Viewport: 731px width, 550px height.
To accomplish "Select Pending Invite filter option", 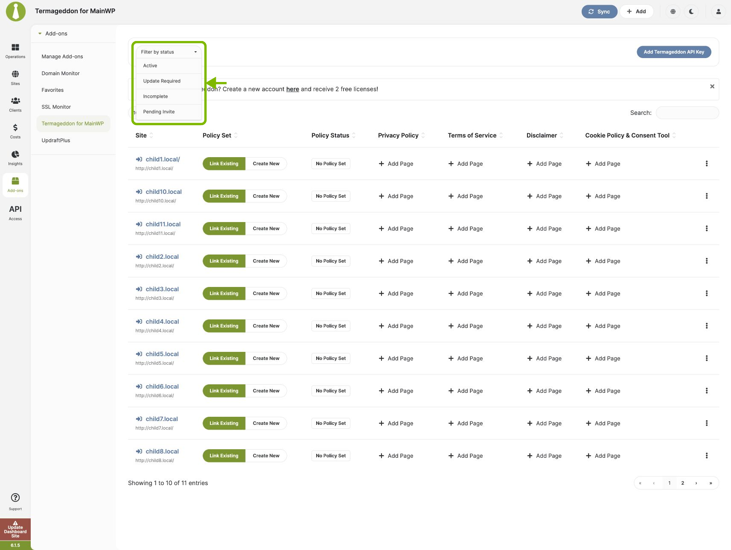I will point(169,112).
